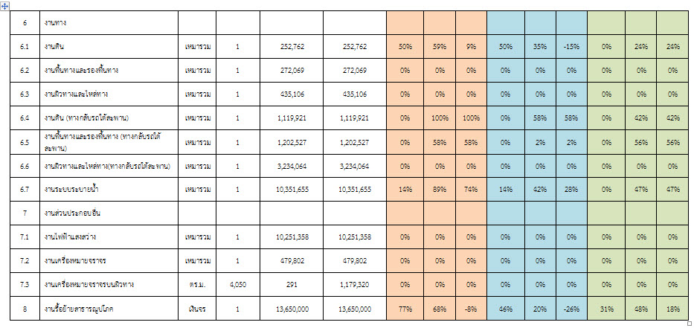Select the ตร.ม. unit cell
694x328 pixels.
pyautogui.click(x=197, y=284)
